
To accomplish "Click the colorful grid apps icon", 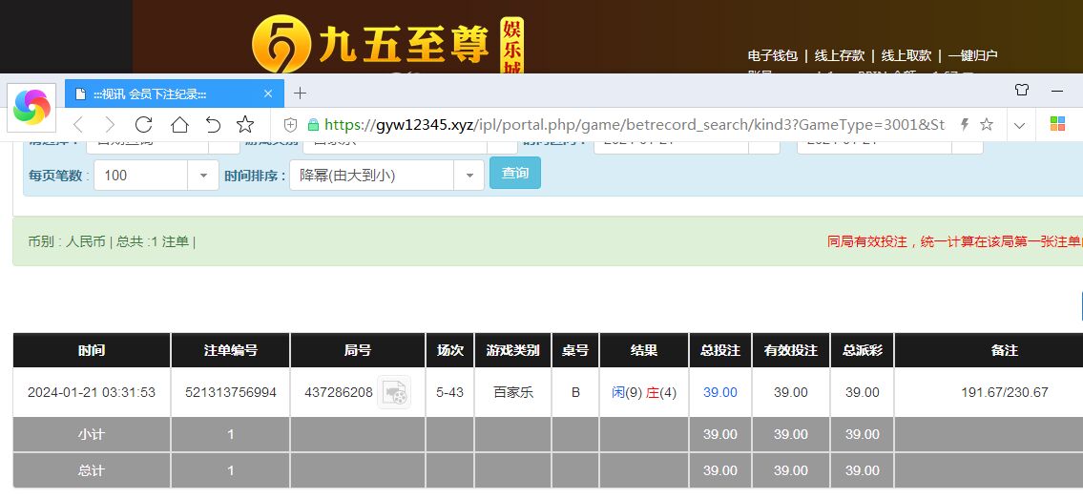I will coord(1057,124).
